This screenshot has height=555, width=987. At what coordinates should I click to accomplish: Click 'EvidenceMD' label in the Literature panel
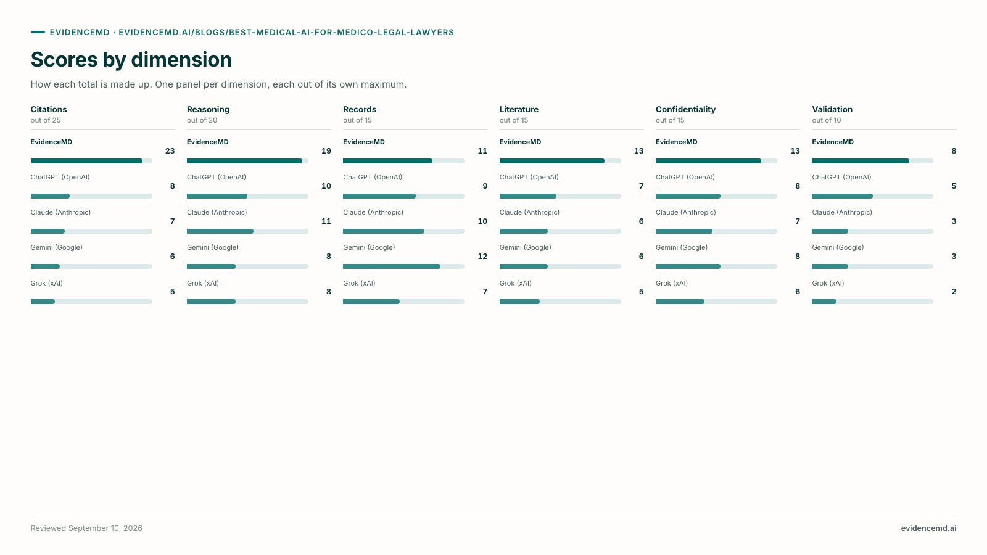click(520, 142)
